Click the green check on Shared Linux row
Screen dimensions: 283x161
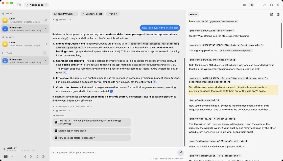point(46,44)
